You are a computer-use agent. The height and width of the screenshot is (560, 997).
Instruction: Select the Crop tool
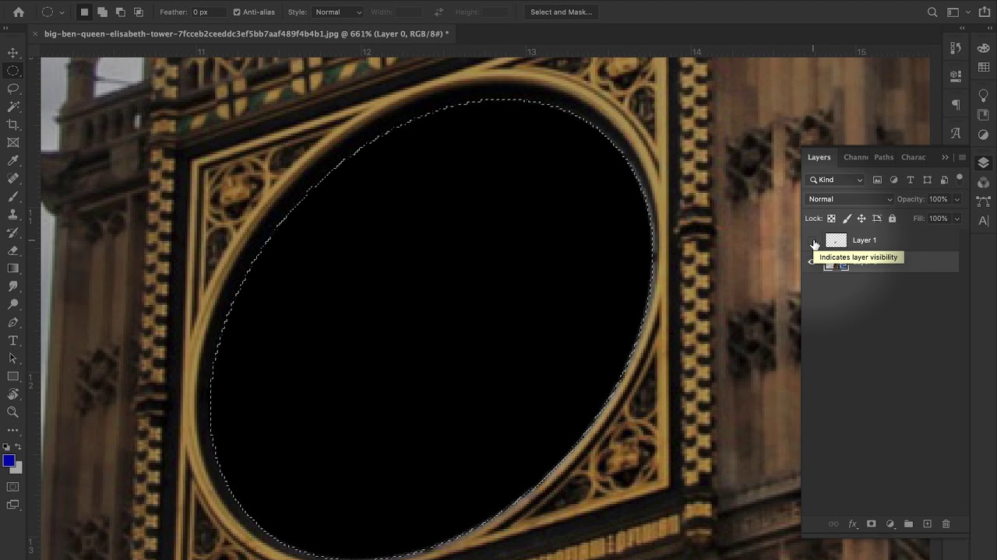[13, 124]
